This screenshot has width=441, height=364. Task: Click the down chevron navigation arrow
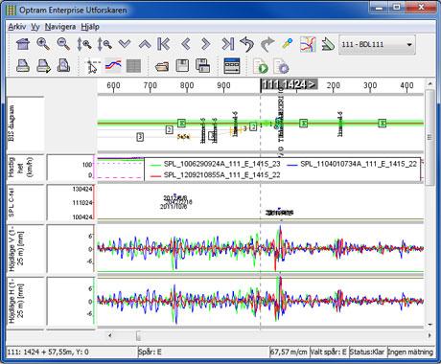125,44
